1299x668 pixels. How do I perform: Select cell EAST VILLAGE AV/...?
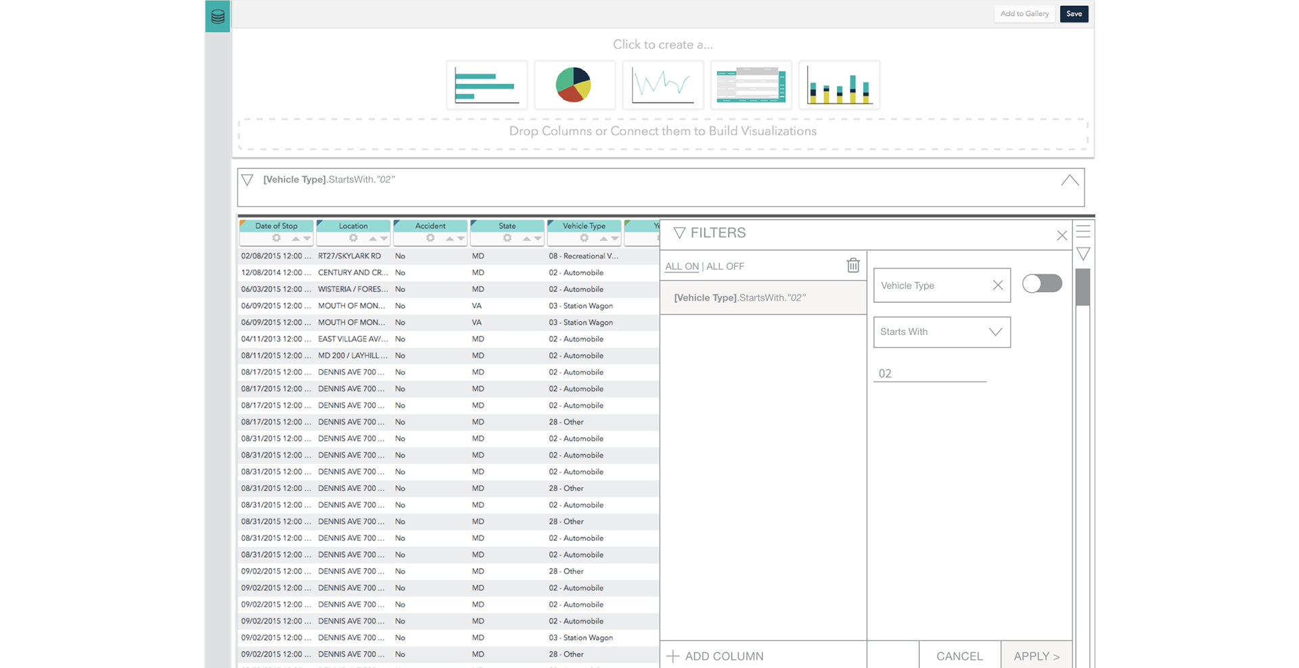click(x=353, y=339)
